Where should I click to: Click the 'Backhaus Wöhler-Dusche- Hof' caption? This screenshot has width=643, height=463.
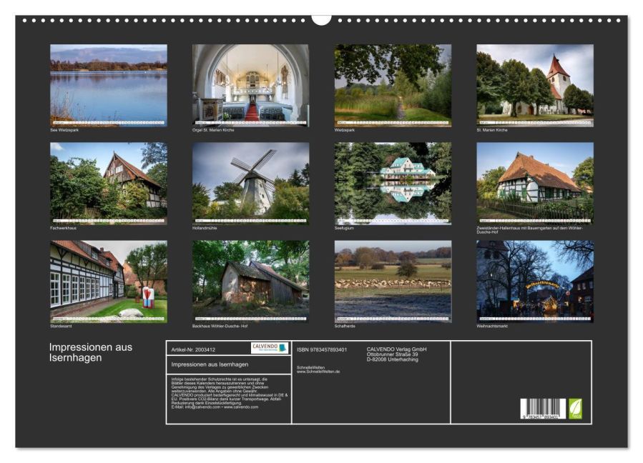click(220, 326)
